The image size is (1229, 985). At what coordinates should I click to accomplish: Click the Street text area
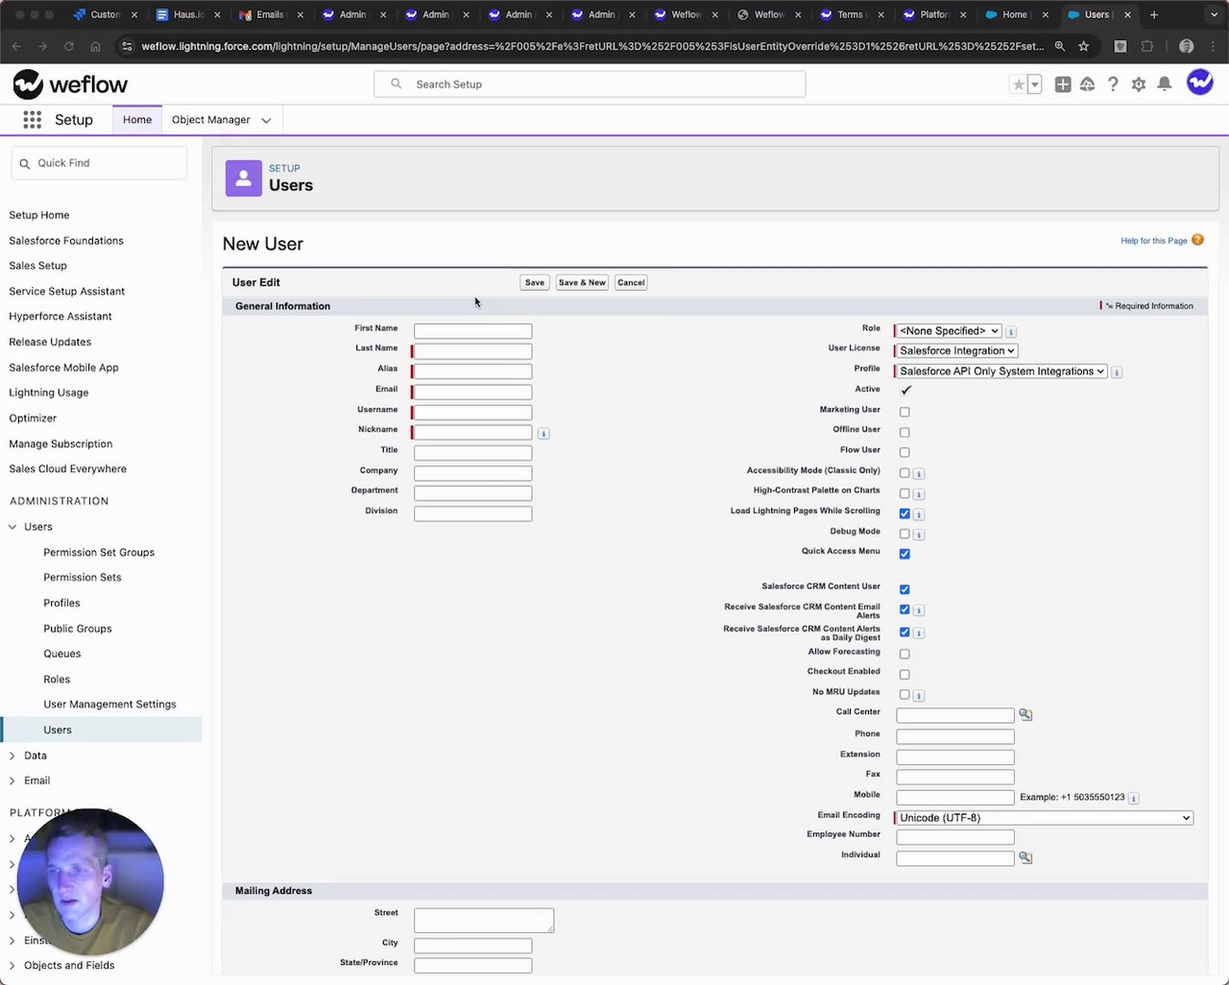(484, 921)
